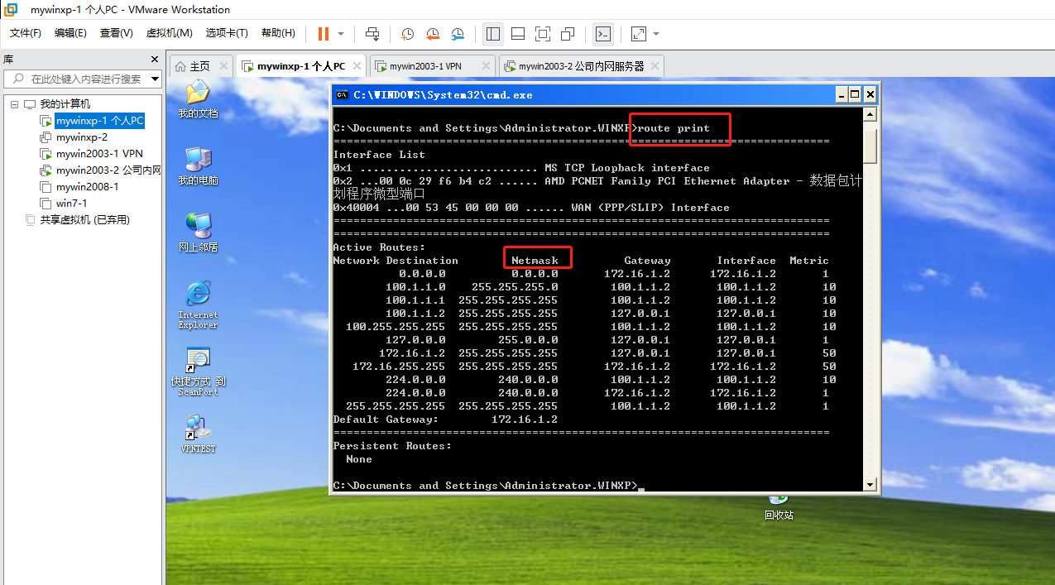Click the VMware Workstation title bar icon

[x=11, y=10]
